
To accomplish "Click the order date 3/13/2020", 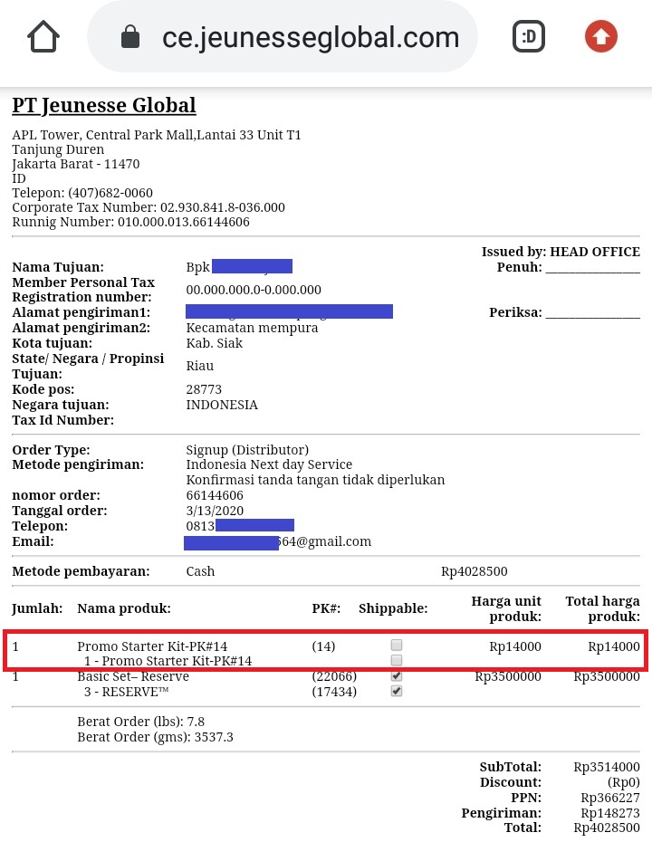I will (215, 511).
